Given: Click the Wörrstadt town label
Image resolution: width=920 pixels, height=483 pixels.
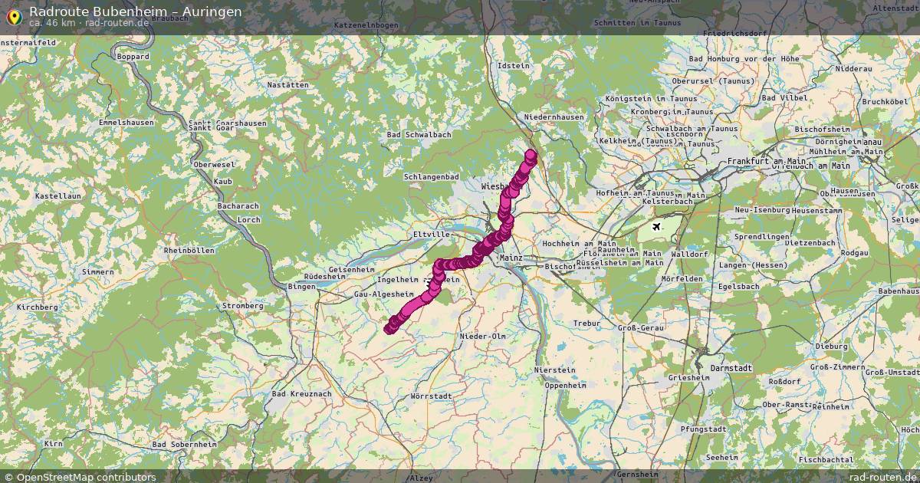Looking at the screenshot, I should click(x=431, y=396).
